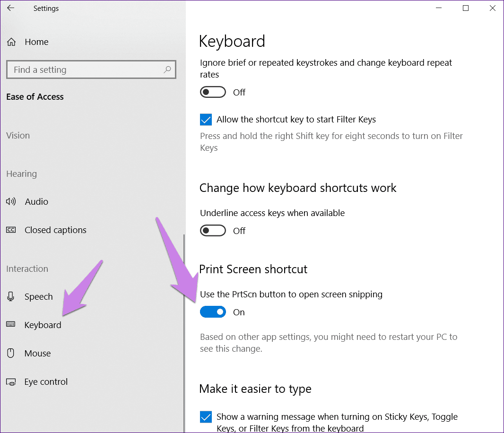The width and height of the screenshot is (504, 433).
Task: Click the Print Screen shortcut heading
Action: point(253,269)
